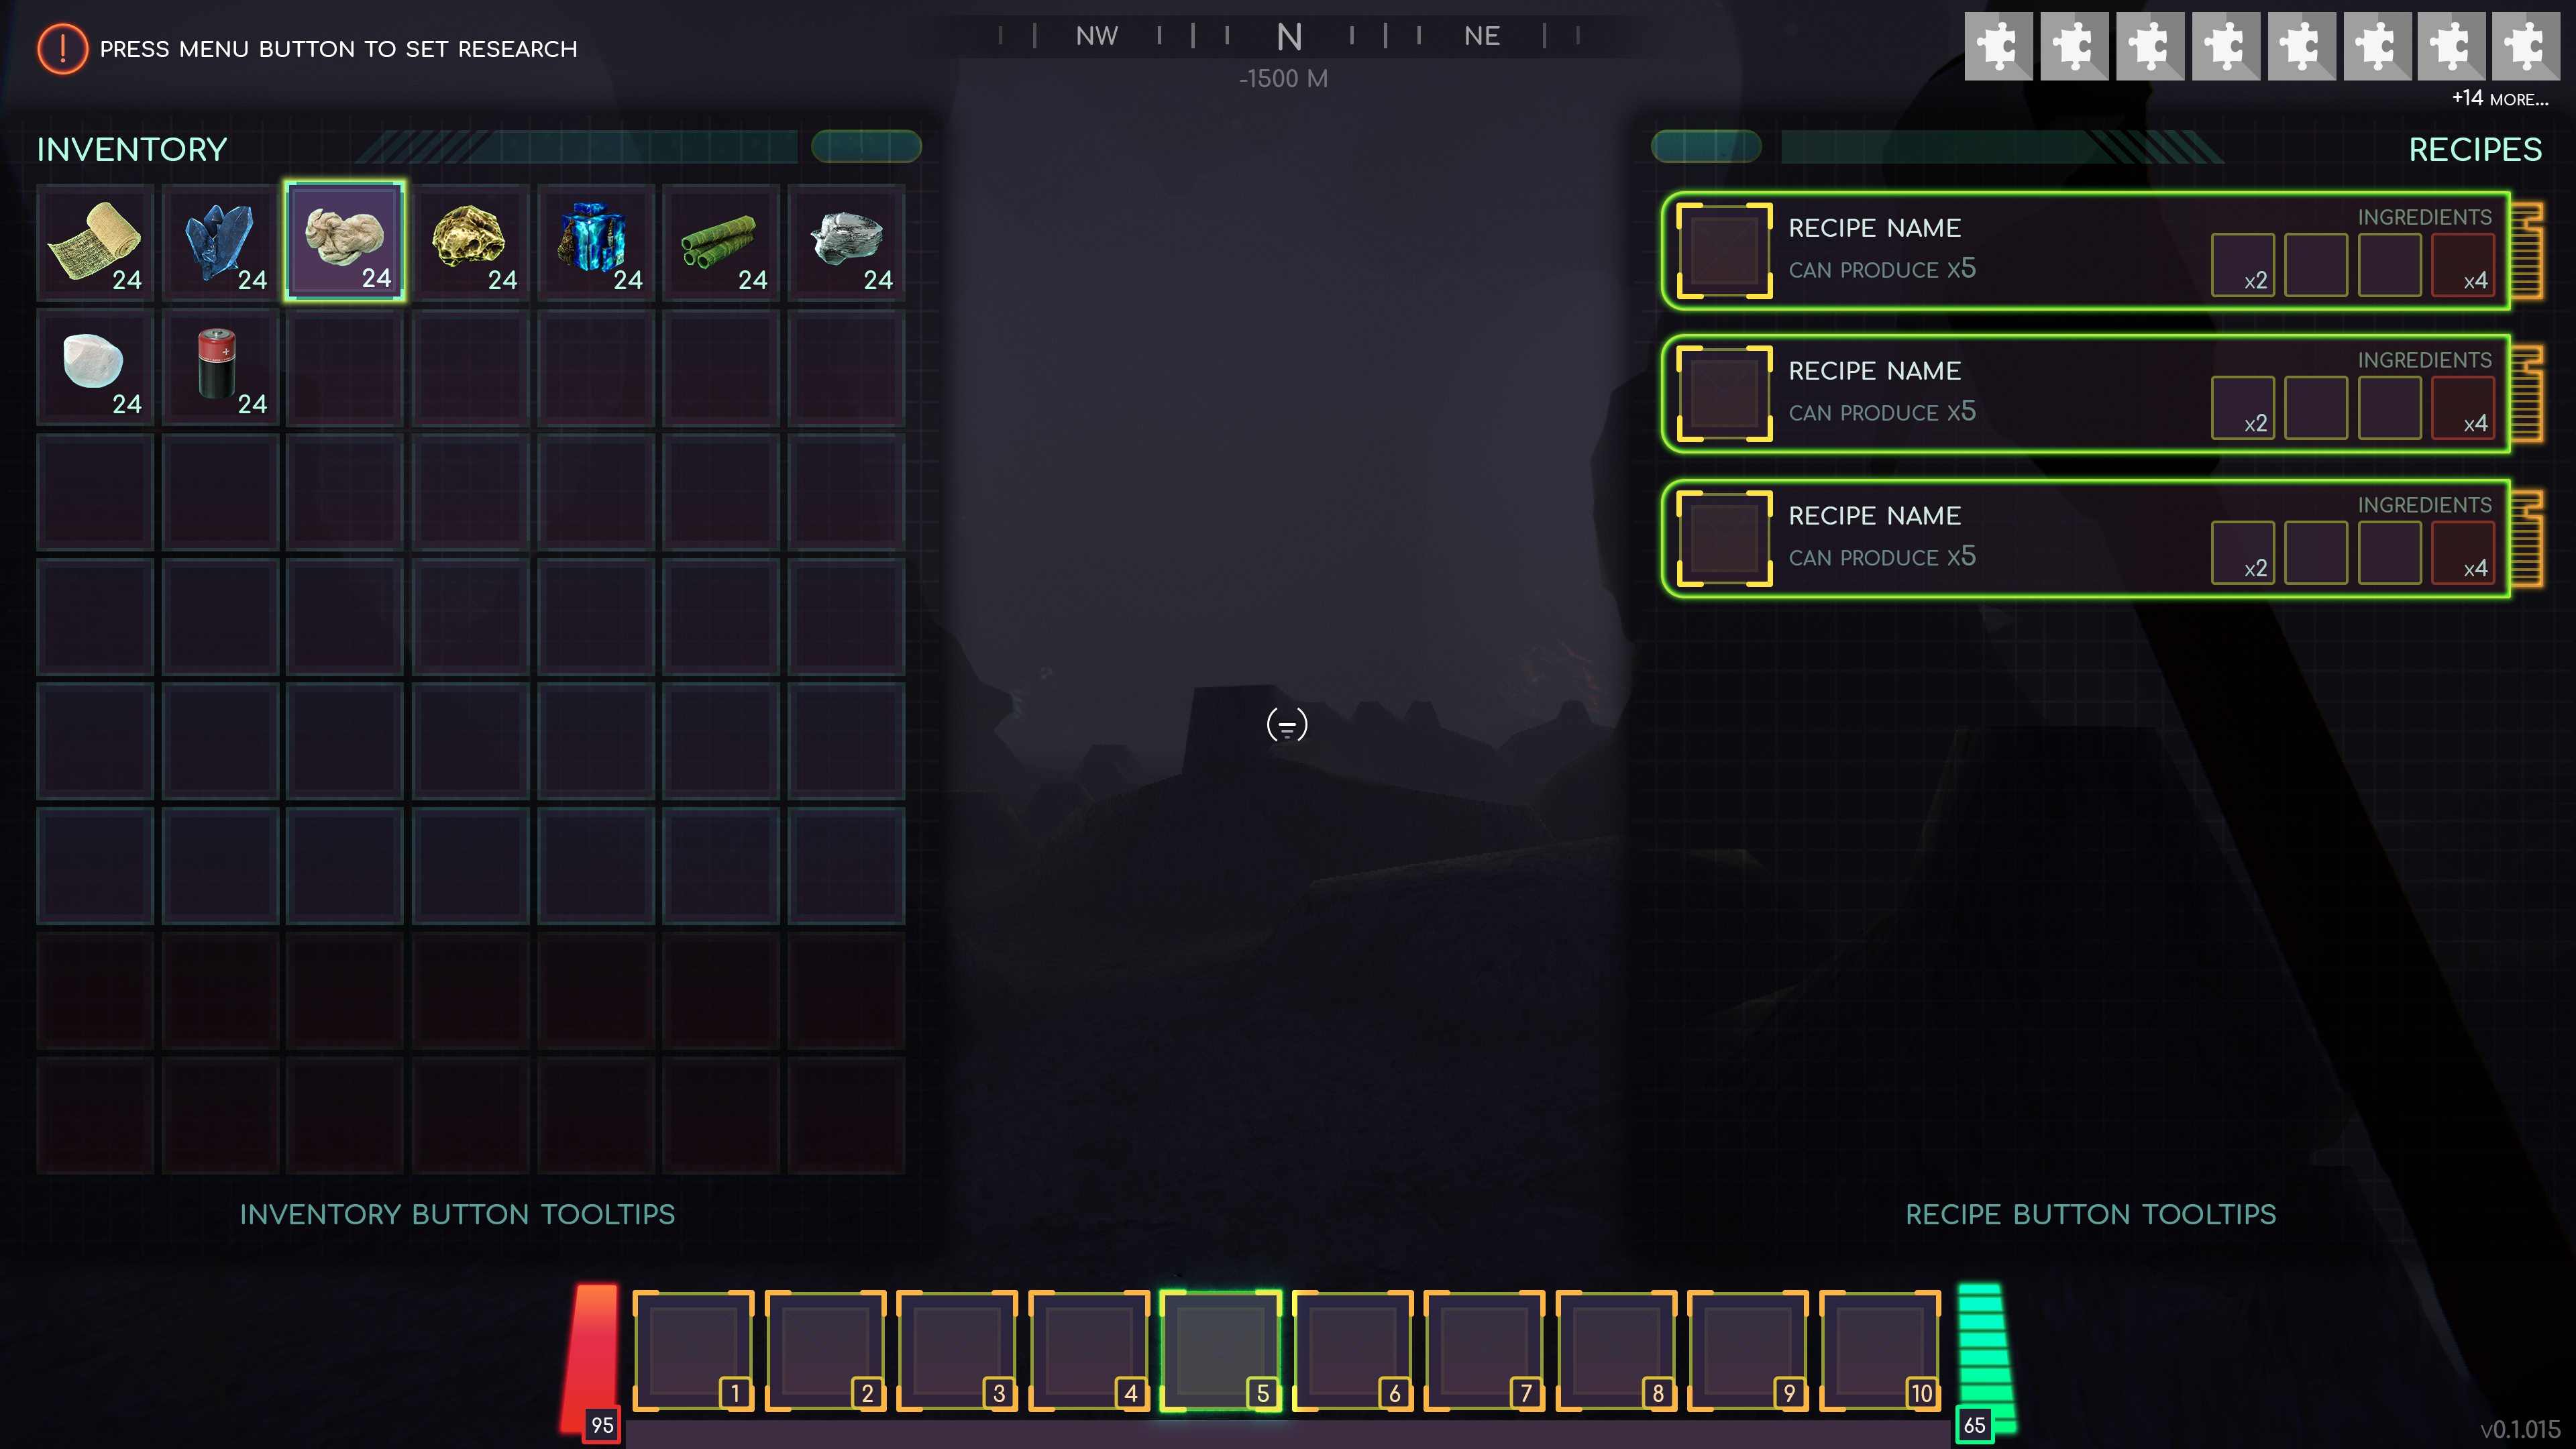Click the orange tab beside third recipe
This screenshot has height=1449, width=2576.
[2527, 539]
